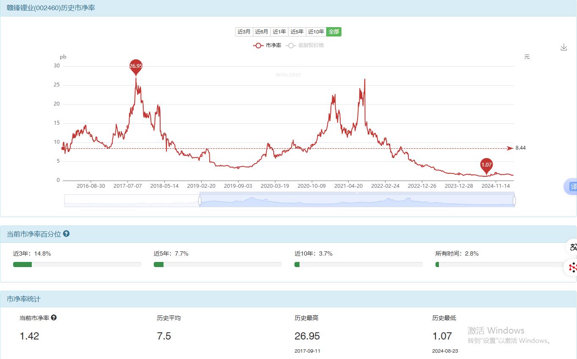Click the selected range in the zoom slider

[357, 200]
